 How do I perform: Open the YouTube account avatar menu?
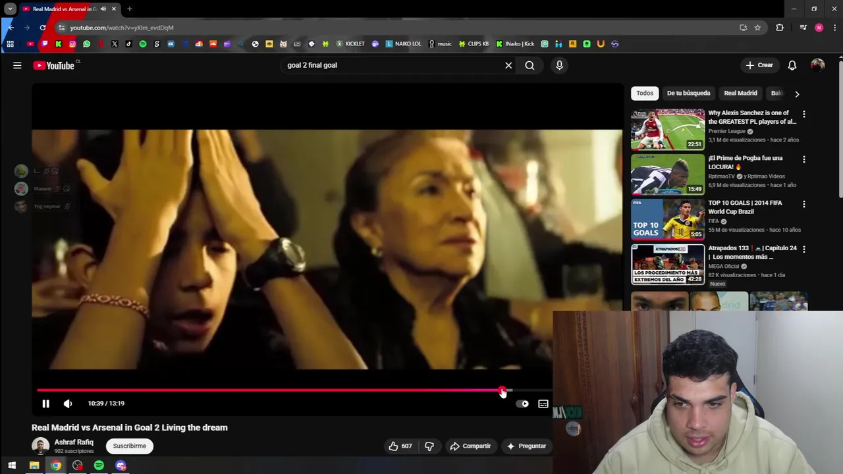[x=817, y=65]
